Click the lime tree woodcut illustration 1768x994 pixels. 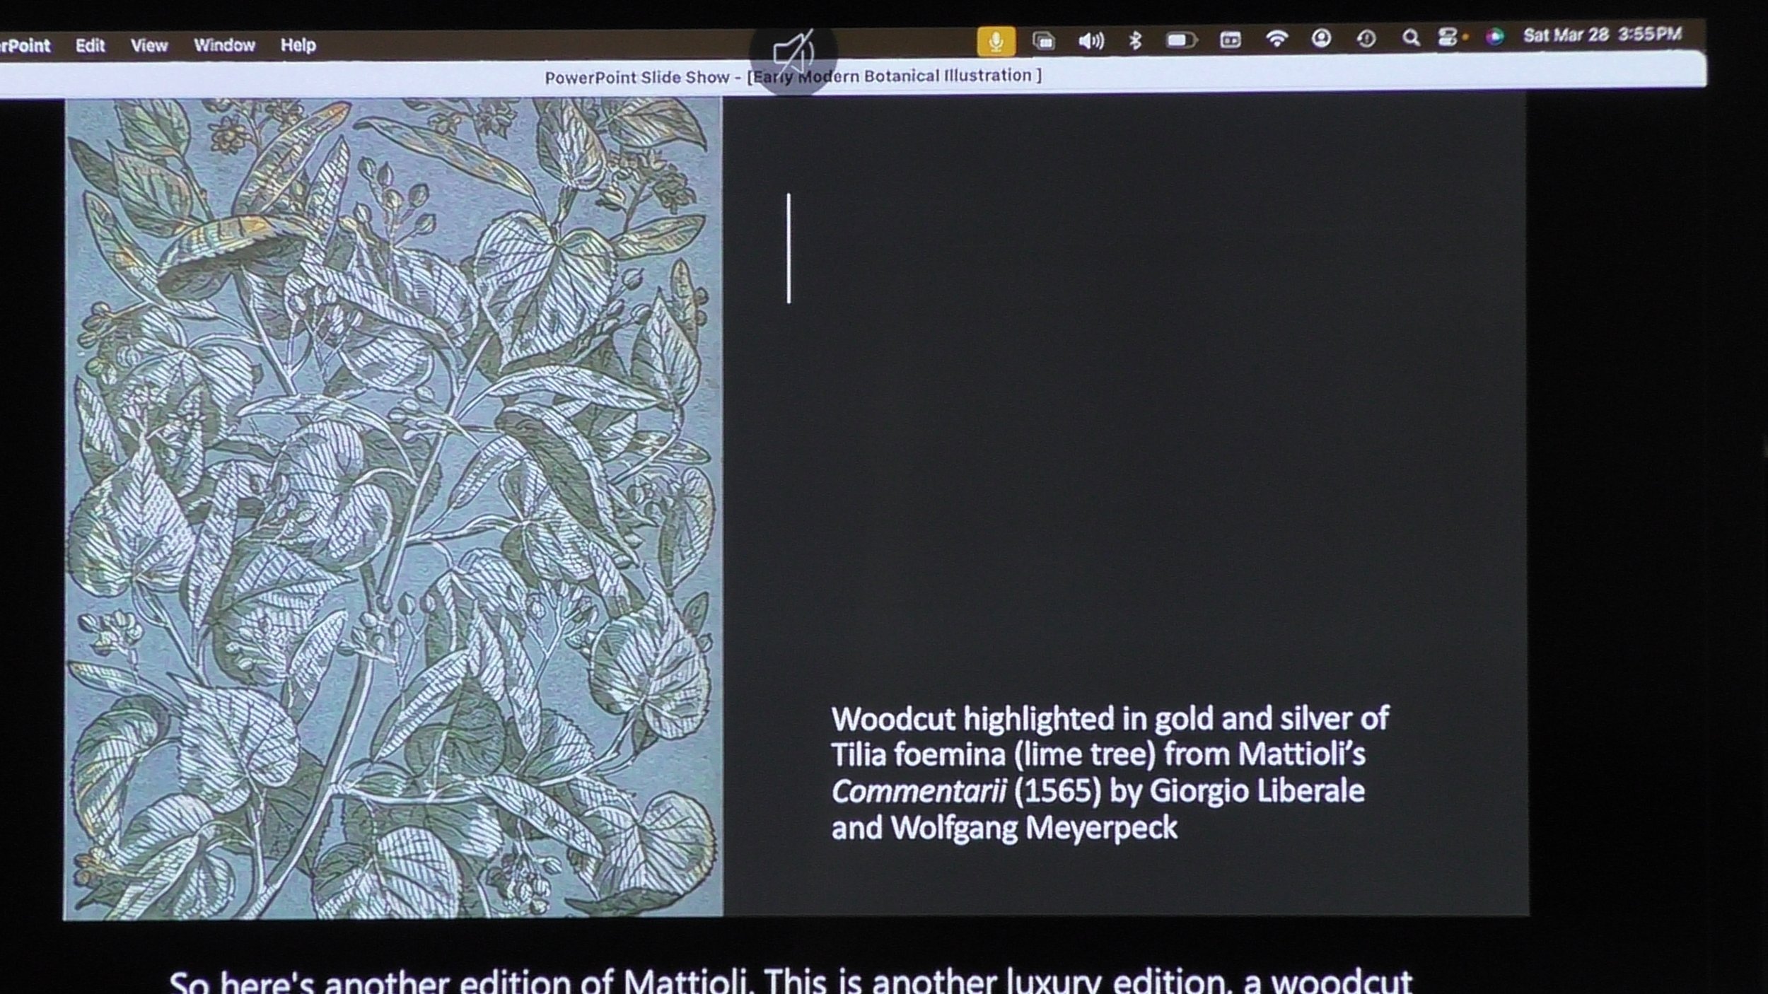pyautogui.click(x=393, y=508)
